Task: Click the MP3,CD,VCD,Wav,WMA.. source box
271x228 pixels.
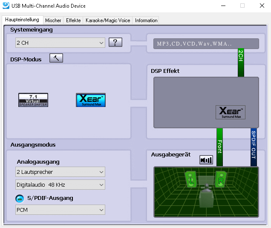Action: pyautogui.click(x=206, y=44)
